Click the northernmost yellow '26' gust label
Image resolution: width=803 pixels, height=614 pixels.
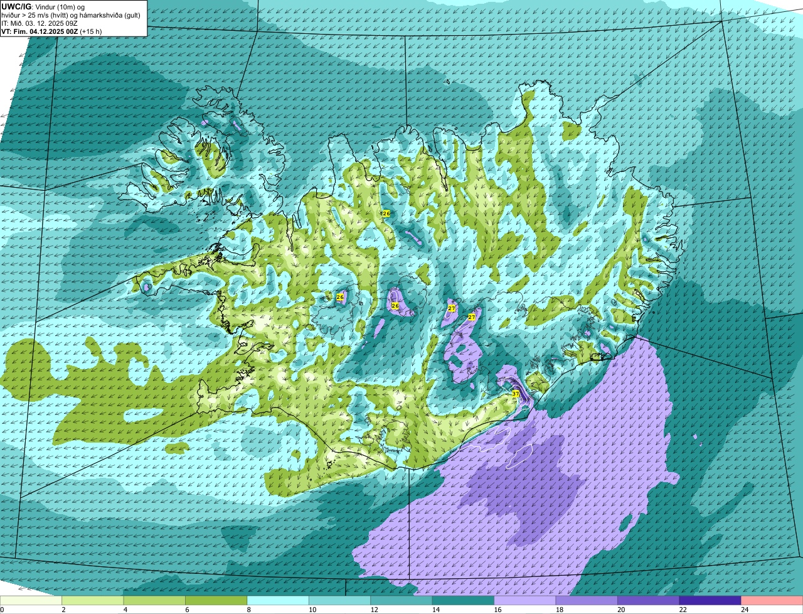pos(386,214)
